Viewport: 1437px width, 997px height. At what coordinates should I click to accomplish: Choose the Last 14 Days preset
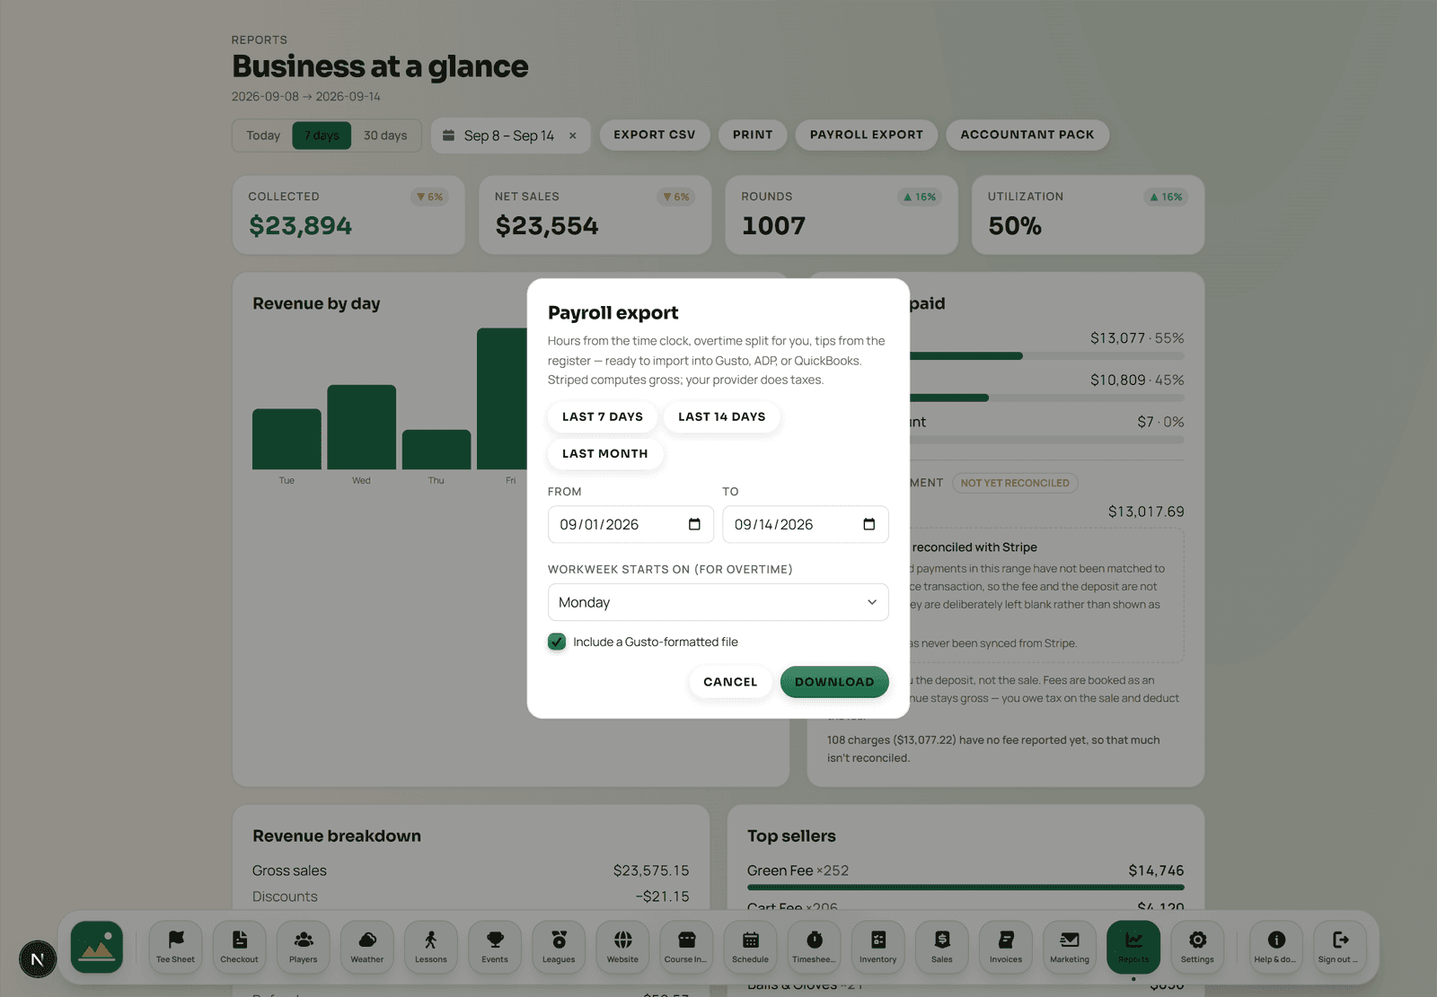point(722,416)
